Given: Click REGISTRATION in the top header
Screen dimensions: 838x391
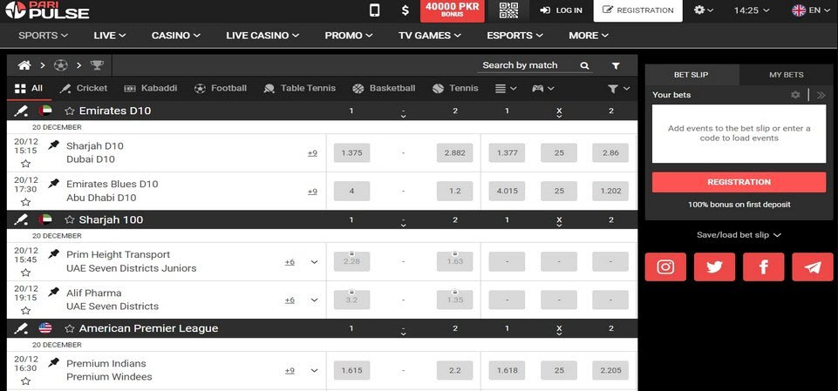Looking at the screenshot, I should click(x=637, y=10).
